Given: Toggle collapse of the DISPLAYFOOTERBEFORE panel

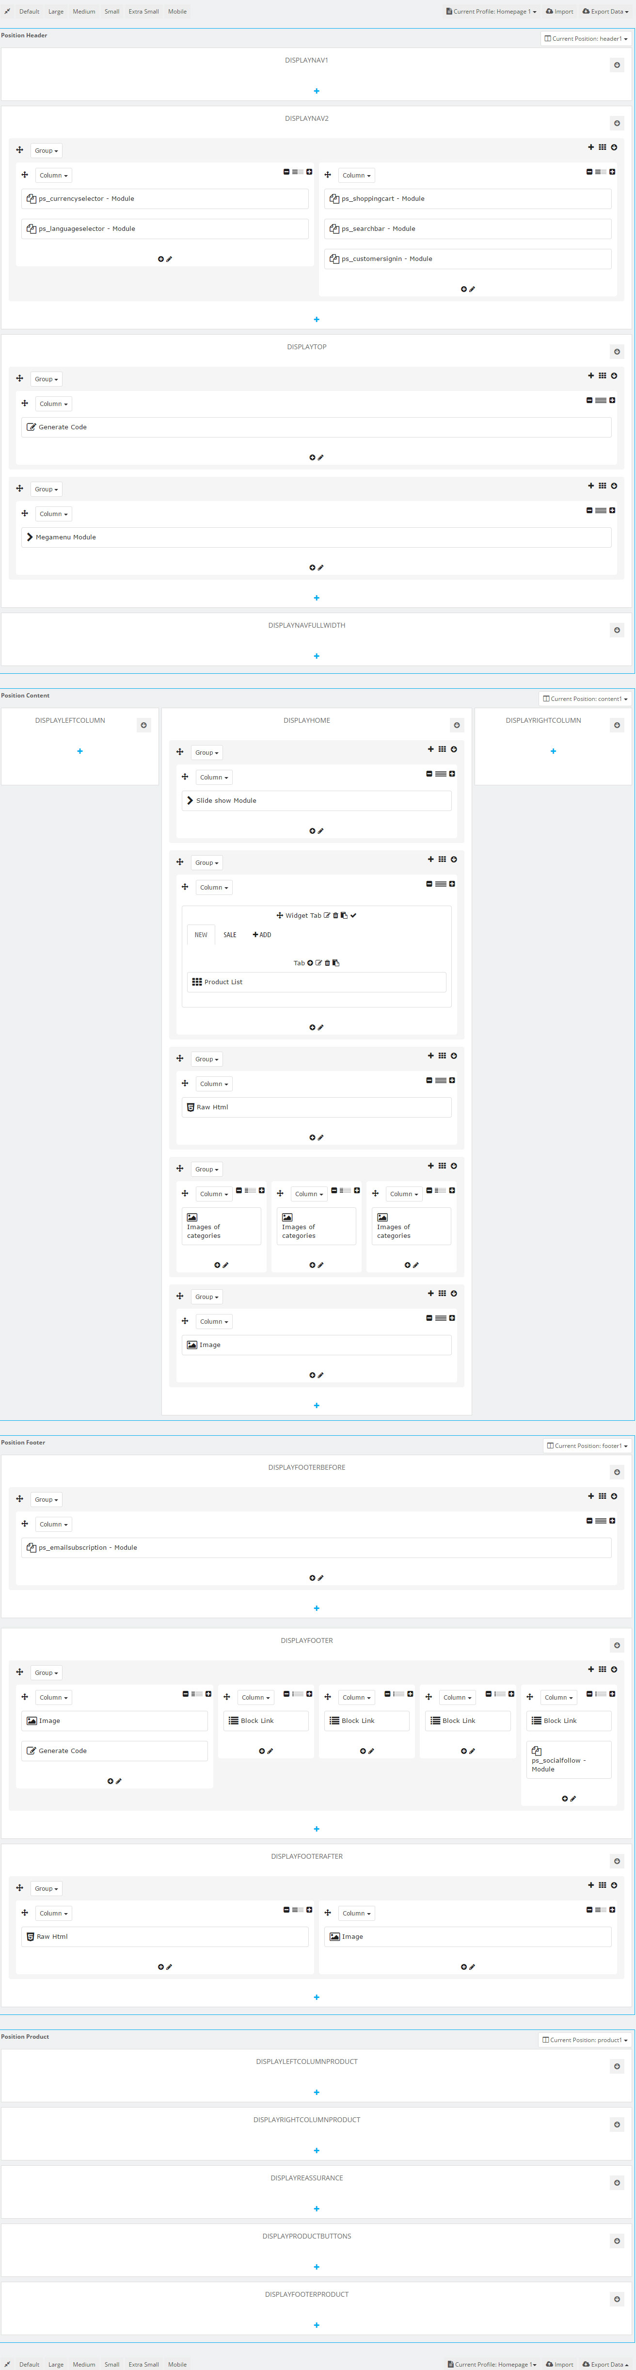Looking at the screenshot, I should click(617, 1472).
